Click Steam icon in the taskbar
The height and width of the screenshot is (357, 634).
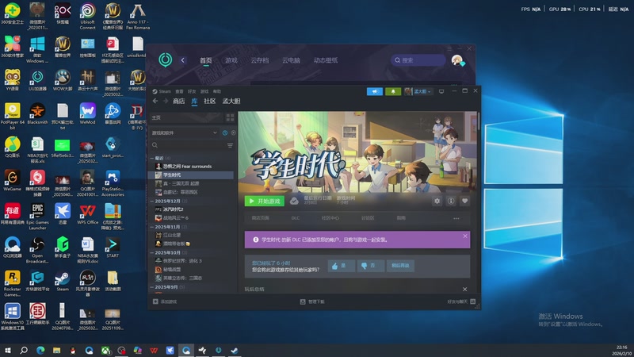pyautogui.click(x=235, y=350)
